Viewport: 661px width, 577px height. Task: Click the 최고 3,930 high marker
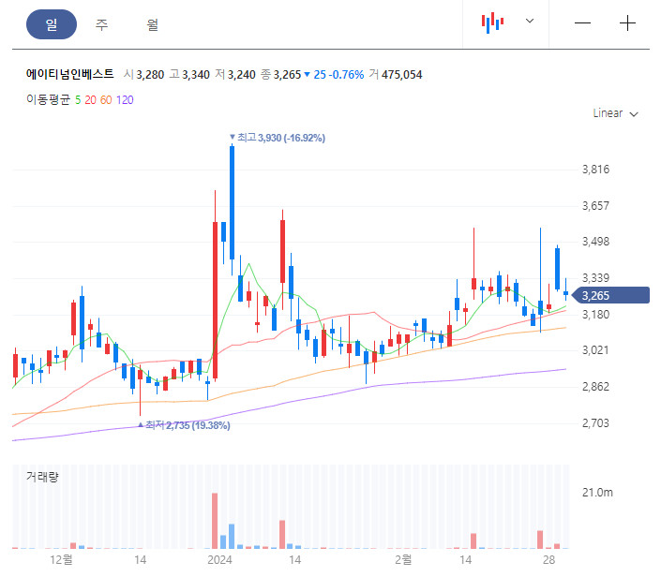tap(278, 138)
